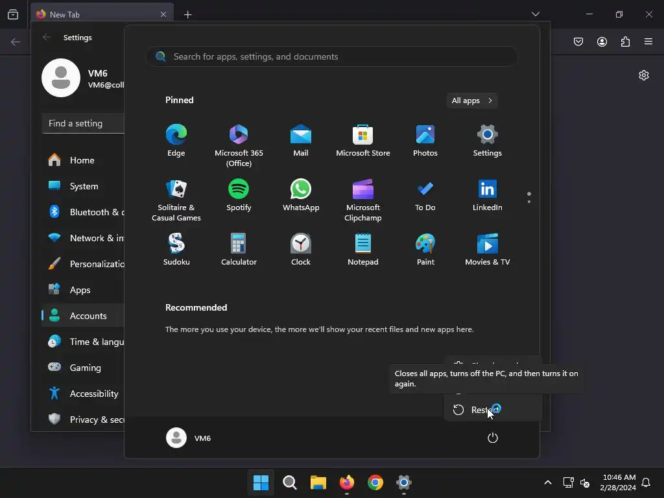The image size is (664, 498).
Task: Open Edge from pinned apps
Action: [x=176, y=141]
